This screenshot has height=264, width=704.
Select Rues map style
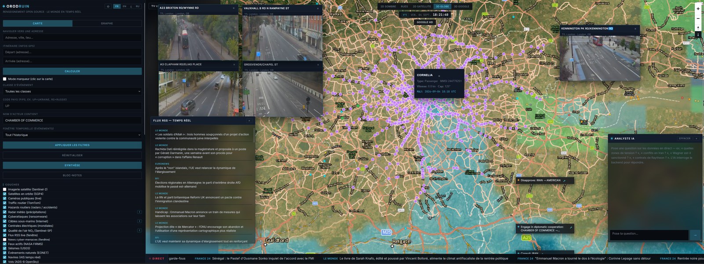[404, 7]
